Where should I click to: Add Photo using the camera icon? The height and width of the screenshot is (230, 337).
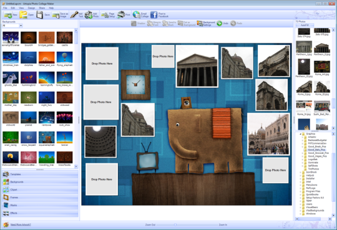[x=92, y=15]
